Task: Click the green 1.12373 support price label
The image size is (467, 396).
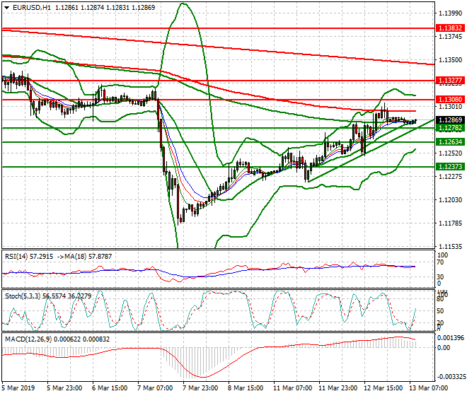Action: 450,167
